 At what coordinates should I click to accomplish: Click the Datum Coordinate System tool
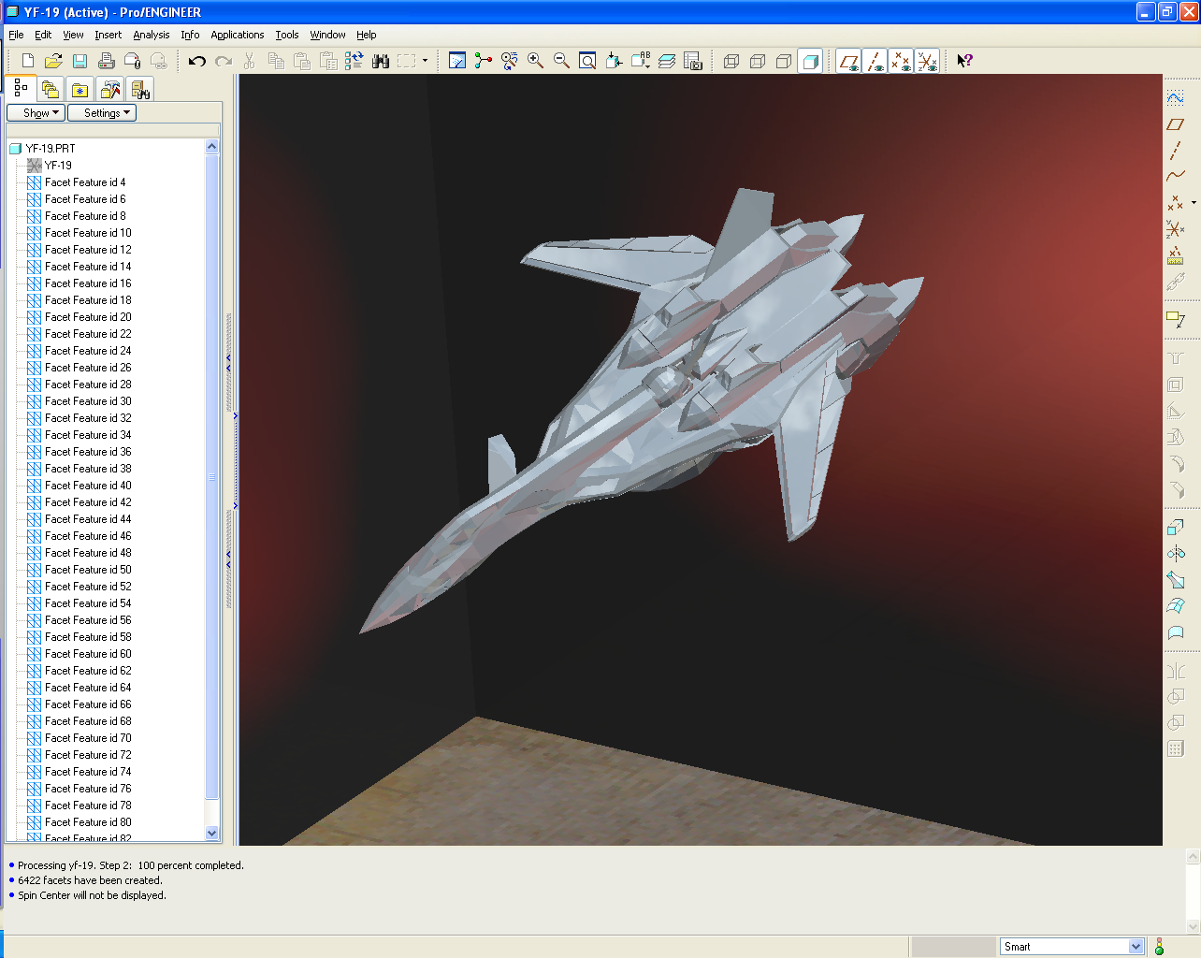1176,228
